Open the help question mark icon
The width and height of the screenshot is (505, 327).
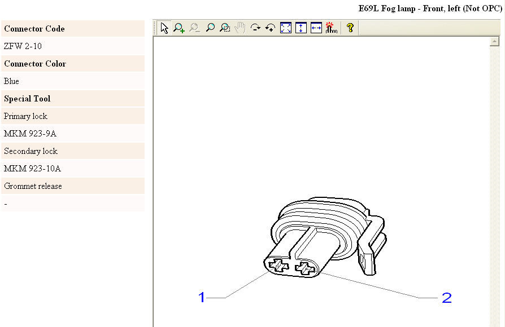click(x=350, y=28)
